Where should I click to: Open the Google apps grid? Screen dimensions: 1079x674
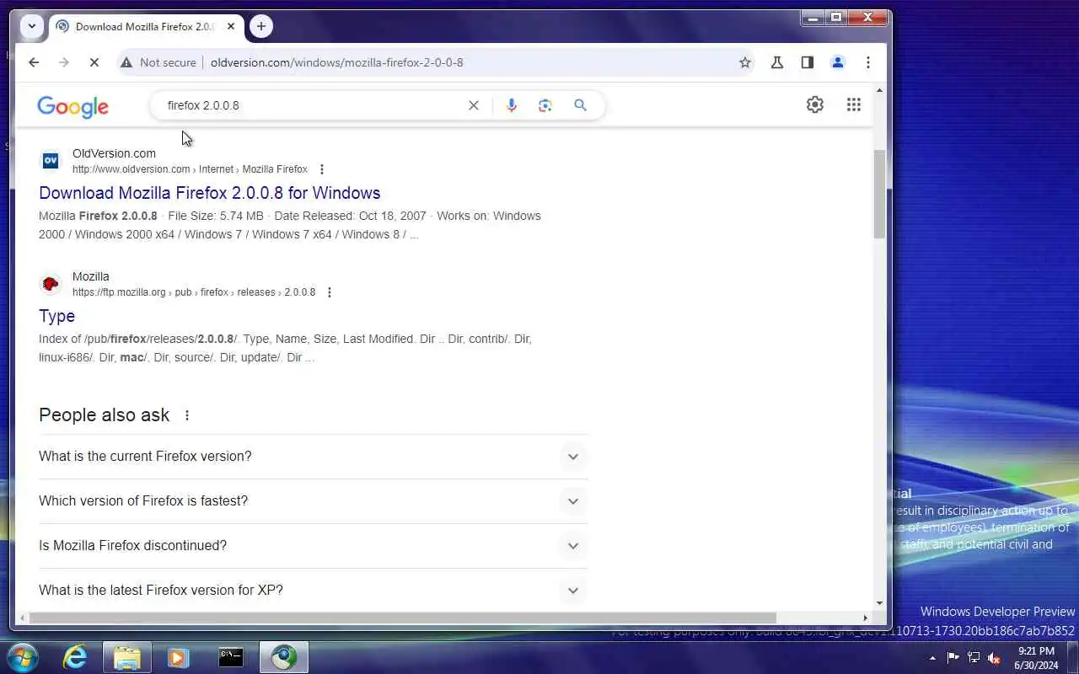(854, 104)
